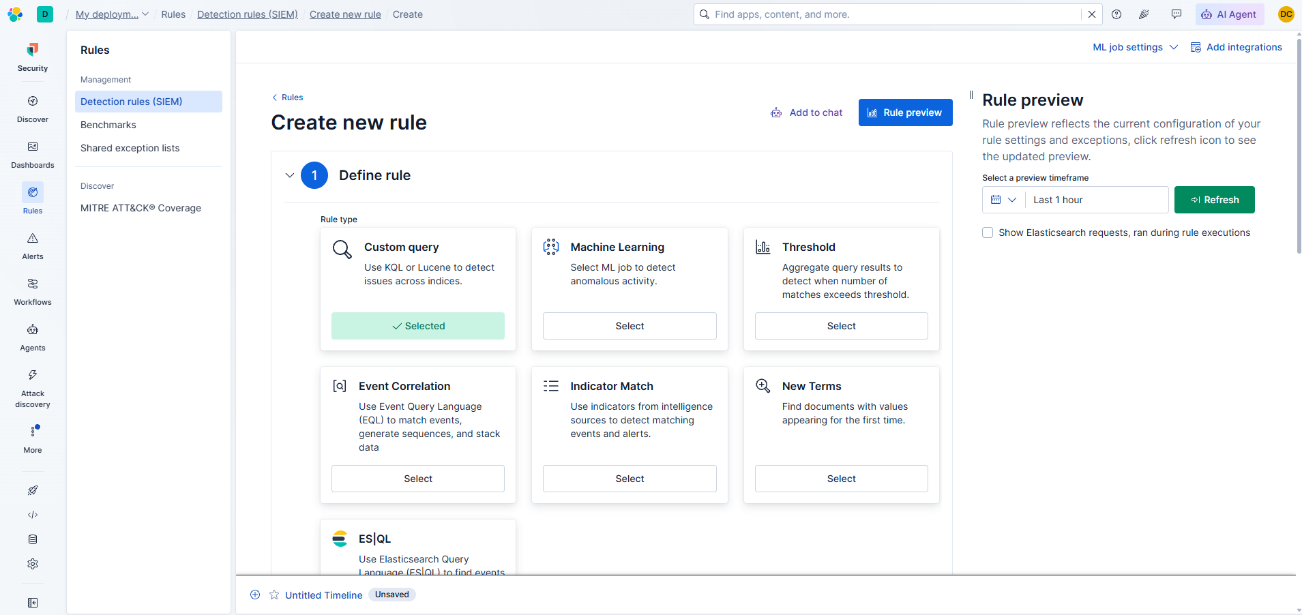Viewport: 1302px width, 615px height.
Task: Open the developer tools code icon
Action: (33, 515)
